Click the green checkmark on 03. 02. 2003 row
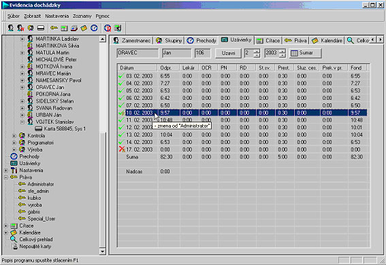 pyautogui.click(x=121, y=76)
